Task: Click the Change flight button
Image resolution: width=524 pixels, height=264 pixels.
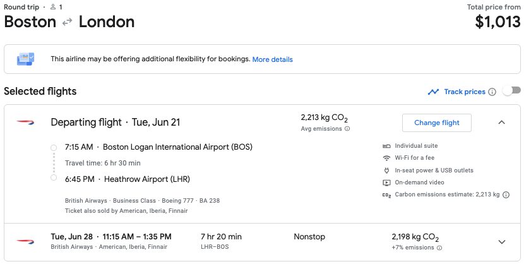Action: (437, 123)
